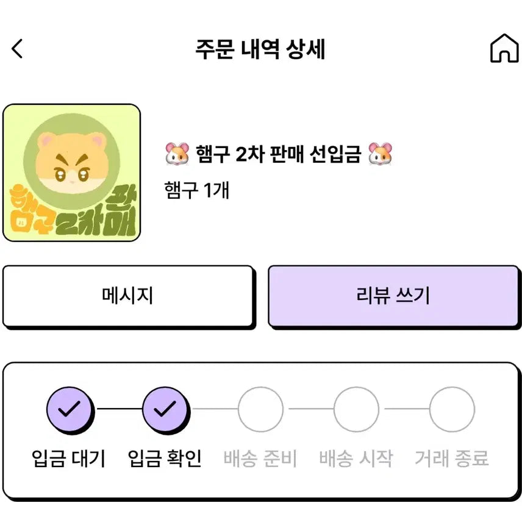Screen dimensions: 522x522
Task: Select the checked 입금 대기 step circle
Action: pos(70,409)
